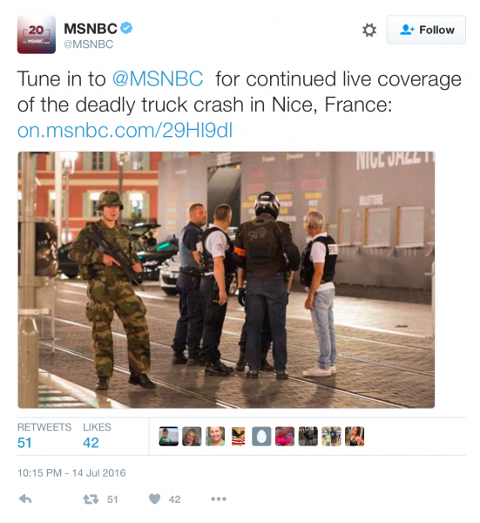Follow the MSNBC account
This screenshot has width=480, height=523.
[426, 30]
